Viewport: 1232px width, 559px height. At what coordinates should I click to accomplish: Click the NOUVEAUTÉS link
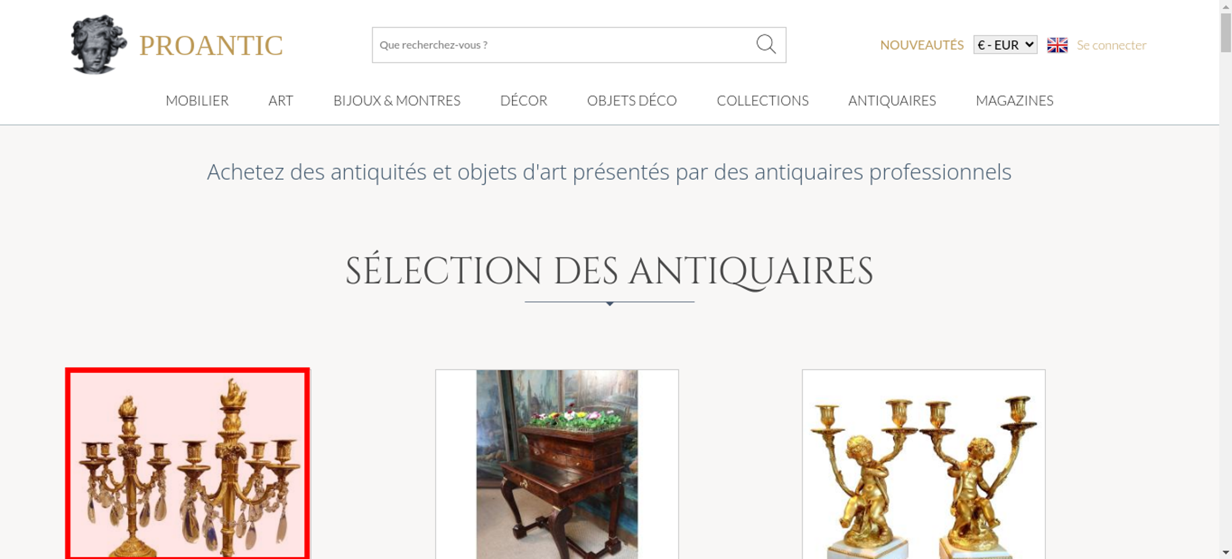tap(922, 45)
